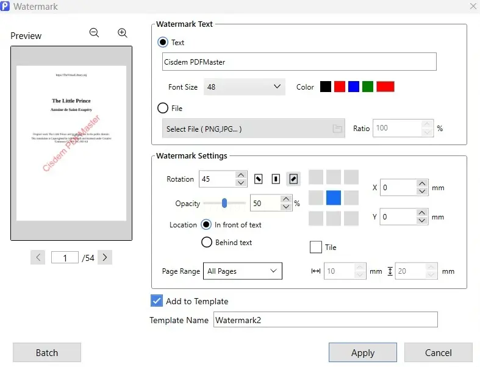Image resolution: width=480 pixels, height=367 pixels.
Task: Close the Watermark dialog
Action: tap(473, 6)
